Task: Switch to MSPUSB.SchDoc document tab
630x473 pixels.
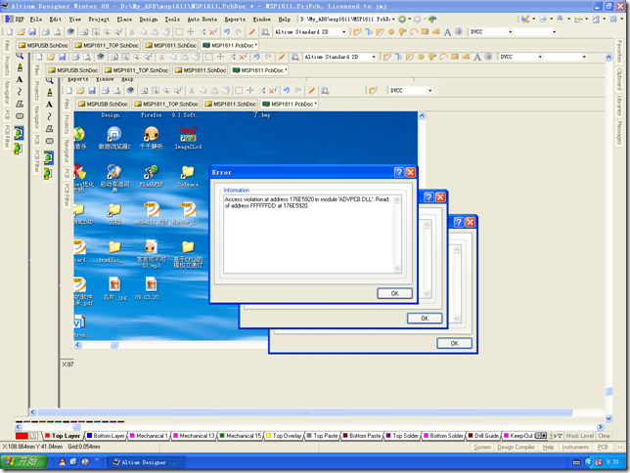Action: click(x=43, y=45)
